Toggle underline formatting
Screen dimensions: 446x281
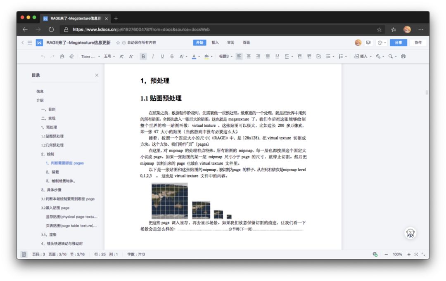coord(162,56)
